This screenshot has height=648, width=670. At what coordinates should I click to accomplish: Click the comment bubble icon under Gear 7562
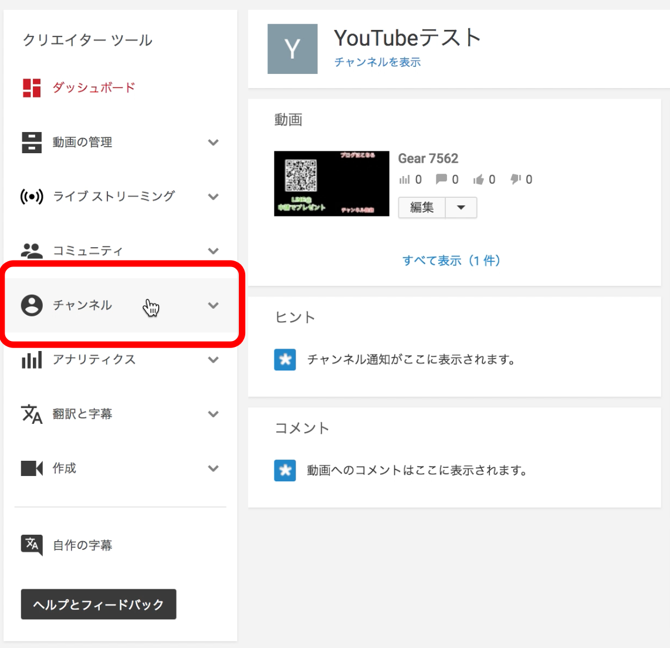441,179
